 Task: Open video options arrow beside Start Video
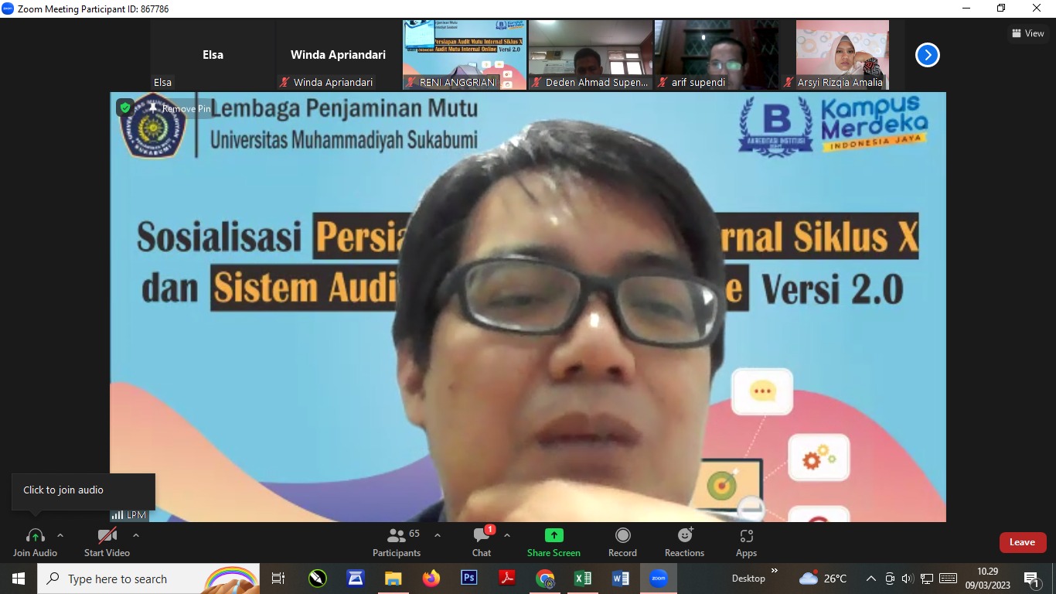[x=136, y=535]
